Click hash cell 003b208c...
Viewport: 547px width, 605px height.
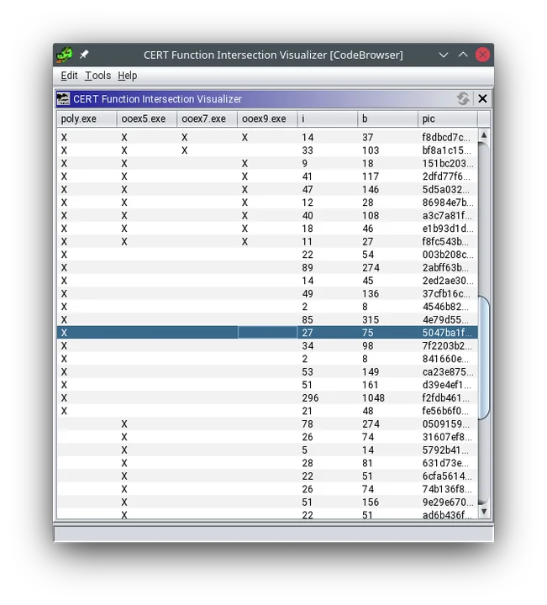[x=448, y=255]
